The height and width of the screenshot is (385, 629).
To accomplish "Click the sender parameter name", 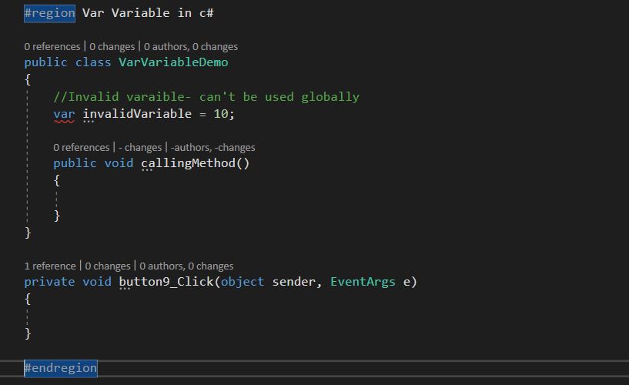I will (294, 282).
